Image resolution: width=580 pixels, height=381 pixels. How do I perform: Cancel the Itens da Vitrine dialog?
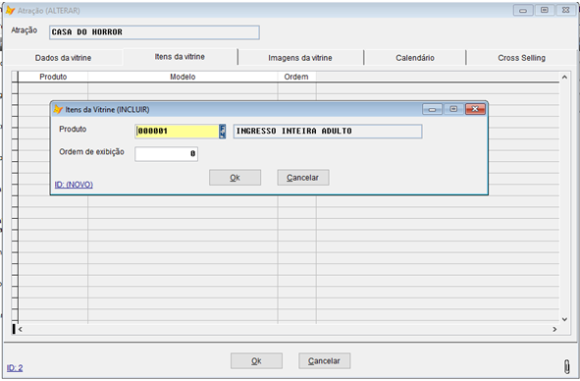(x=303, y=178)
